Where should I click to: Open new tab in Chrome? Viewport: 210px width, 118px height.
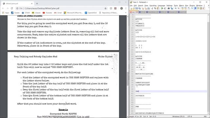pos(37,4)
